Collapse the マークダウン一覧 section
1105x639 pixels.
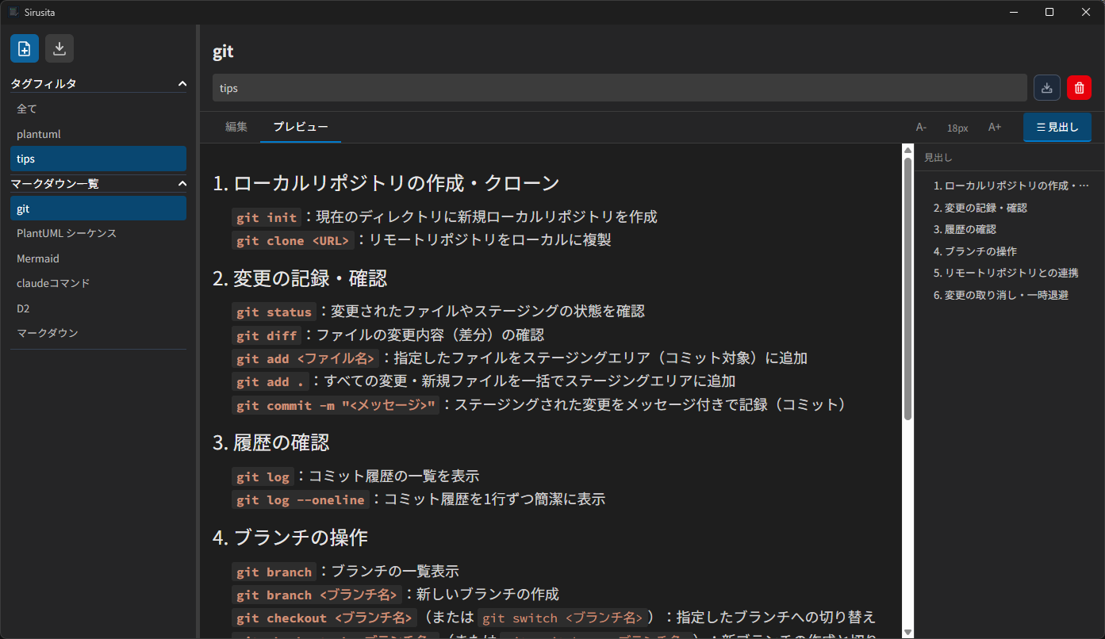point(182,184)
